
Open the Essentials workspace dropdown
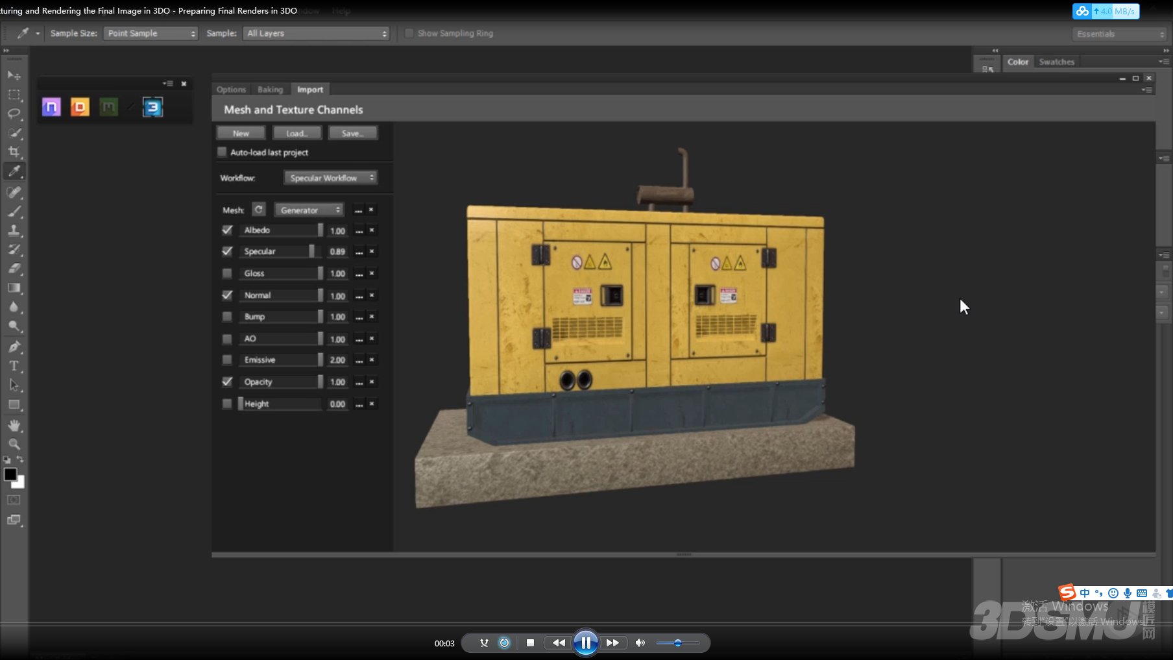tap(1119, 34)
